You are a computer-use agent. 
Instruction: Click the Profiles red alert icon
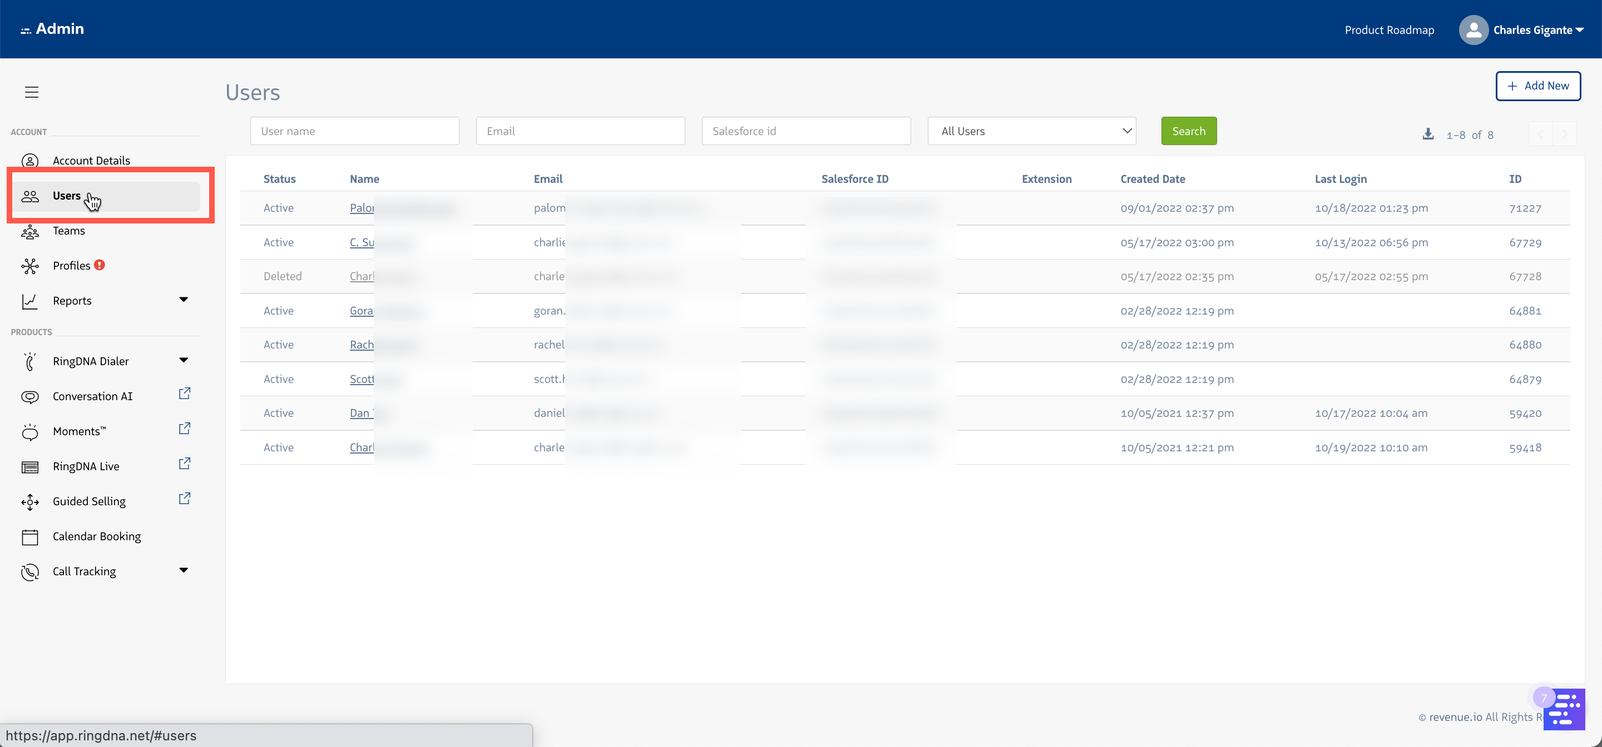click(100, 265)
